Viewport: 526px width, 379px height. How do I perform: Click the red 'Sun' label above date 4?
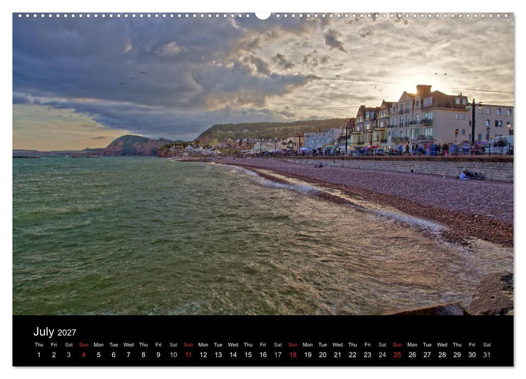[83, 345]
